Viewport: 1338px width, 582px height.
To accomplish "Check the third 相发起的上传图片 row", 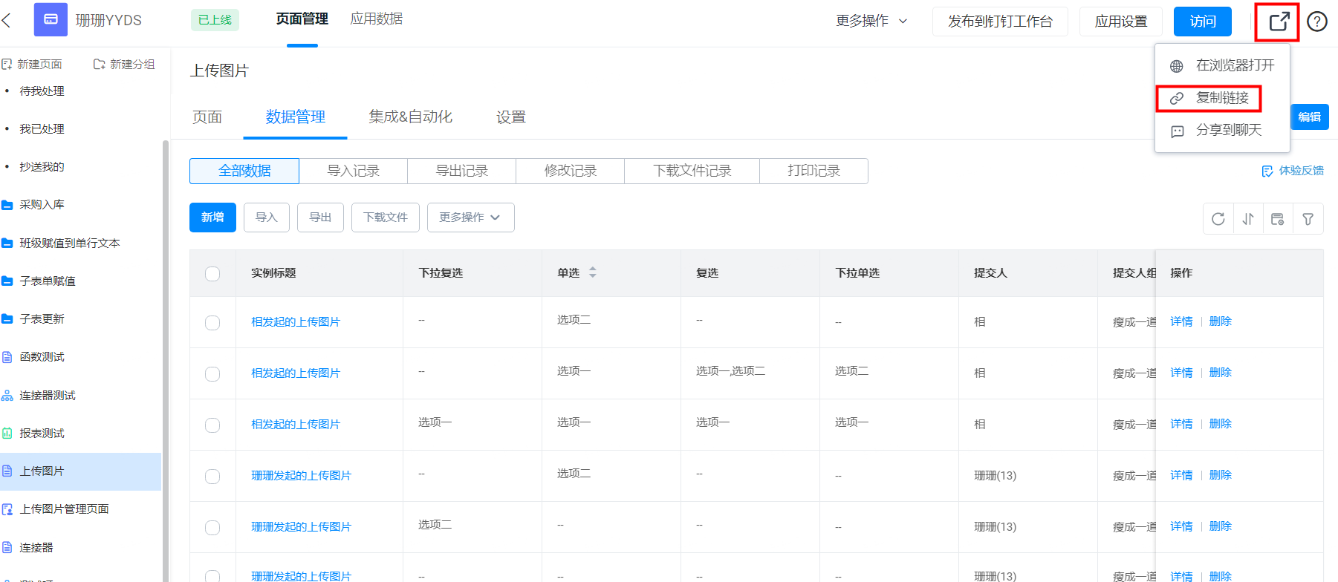I will 212,425.
